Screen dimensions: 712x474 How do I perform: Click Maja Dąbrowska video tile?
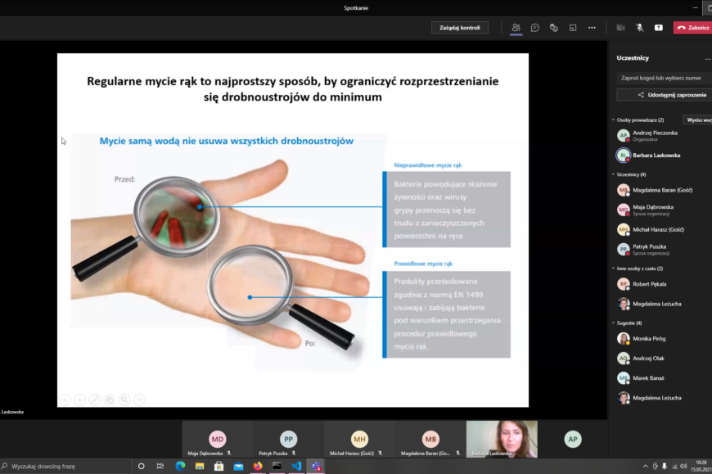(x=217, y=439)
